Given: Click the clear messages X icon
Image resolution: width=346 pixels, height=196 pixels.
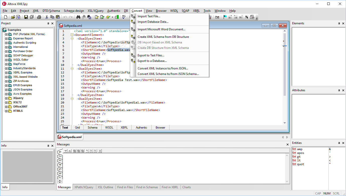Looking at the screenshot, I should [x=100, y=151].
